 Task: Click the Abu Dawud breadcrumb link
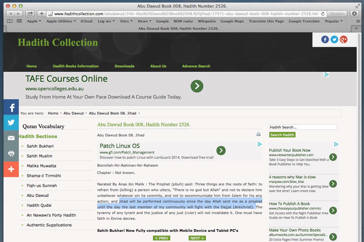tap(74, 113)
